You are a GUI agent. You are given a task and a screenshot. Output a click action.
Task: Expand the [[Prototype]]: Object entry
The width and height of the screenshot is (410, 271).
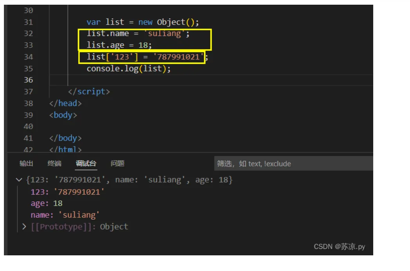point(24,227)
